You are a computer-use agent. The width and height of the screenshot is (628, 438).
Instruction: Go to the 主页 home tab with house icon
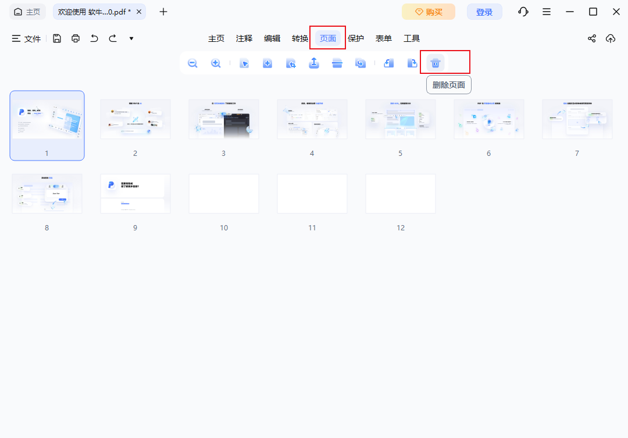(27, 12)
